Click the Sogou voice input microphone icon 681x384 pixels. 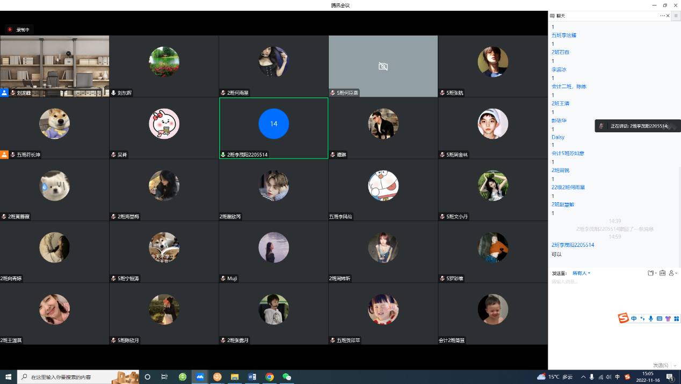[x=651, y=318]
